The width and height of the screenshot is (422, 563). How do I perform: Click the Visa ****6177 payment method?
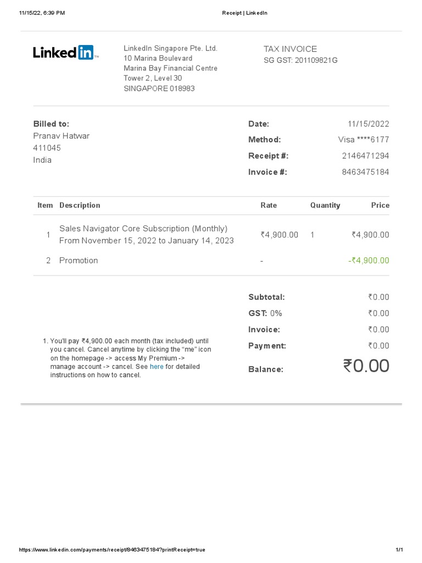[363, 140]
